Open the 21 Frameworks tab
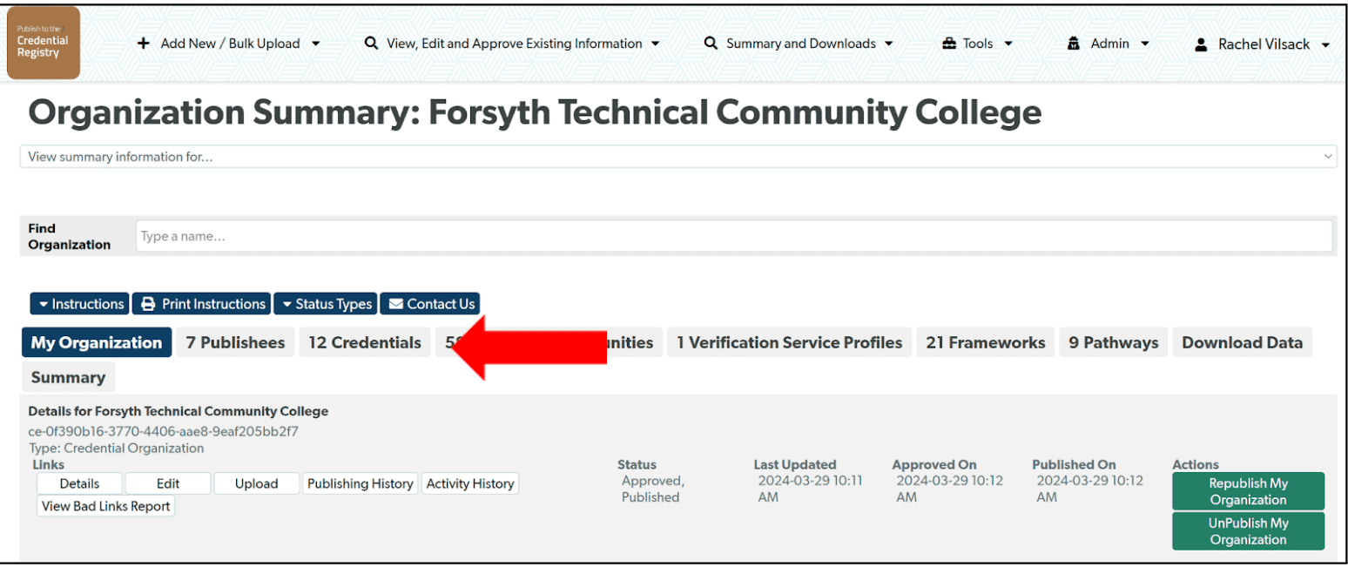 pos(985,342)
